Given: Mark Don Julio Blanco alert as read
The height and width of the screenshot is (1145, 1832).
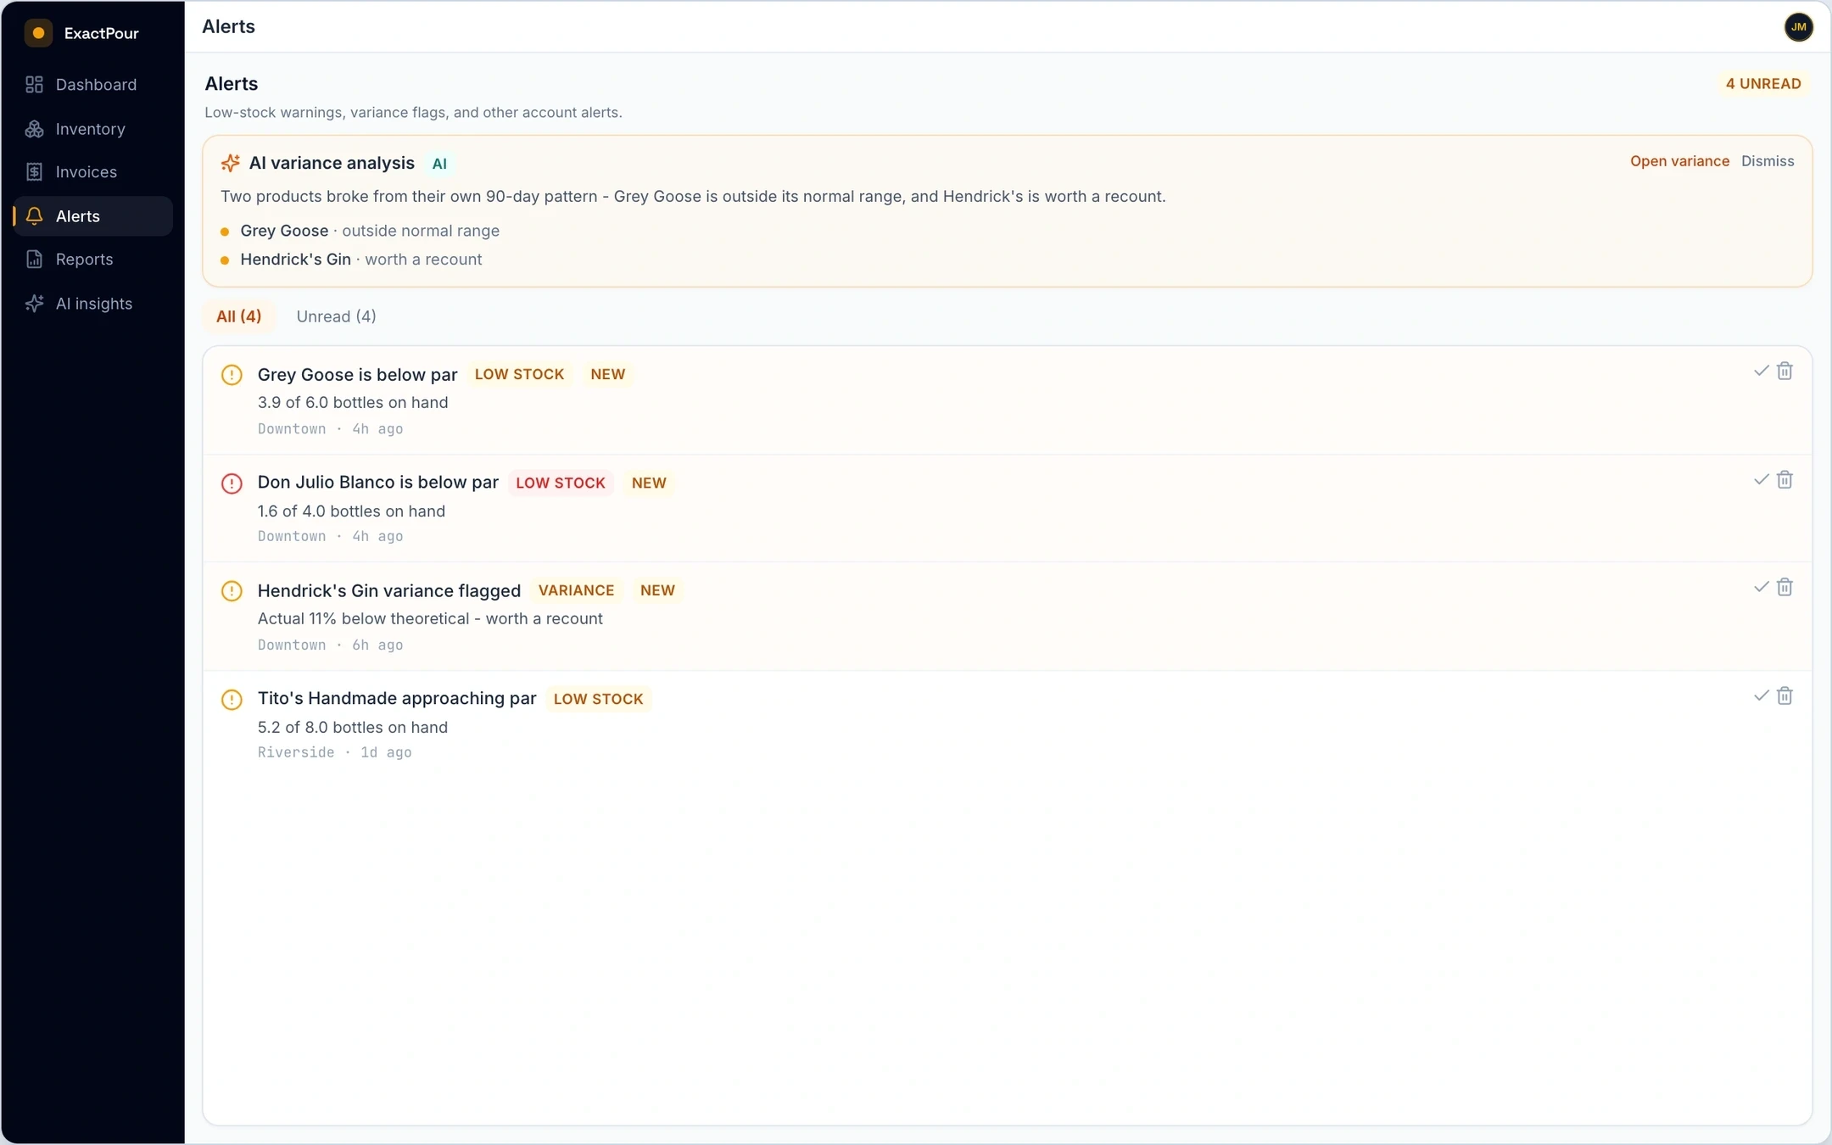Looking at the screenshot, I should click(x=1761, y=479).
